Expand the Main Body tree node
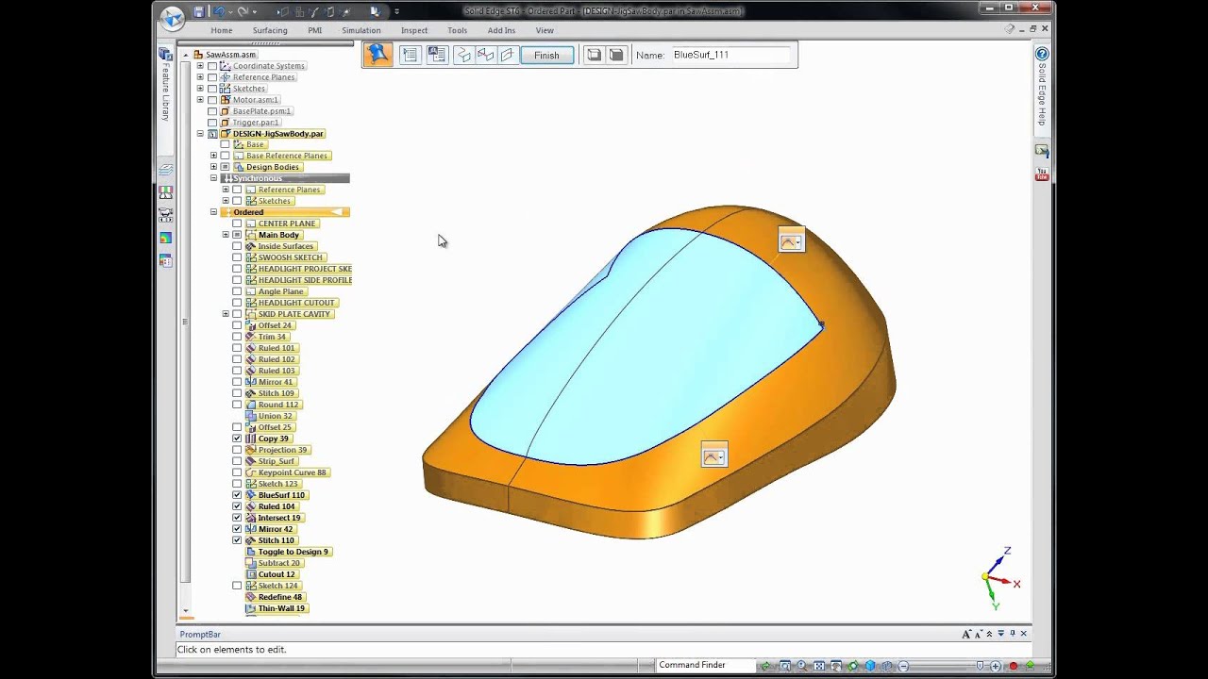Screen dimensions: 1208x679 tap(226, 235)
